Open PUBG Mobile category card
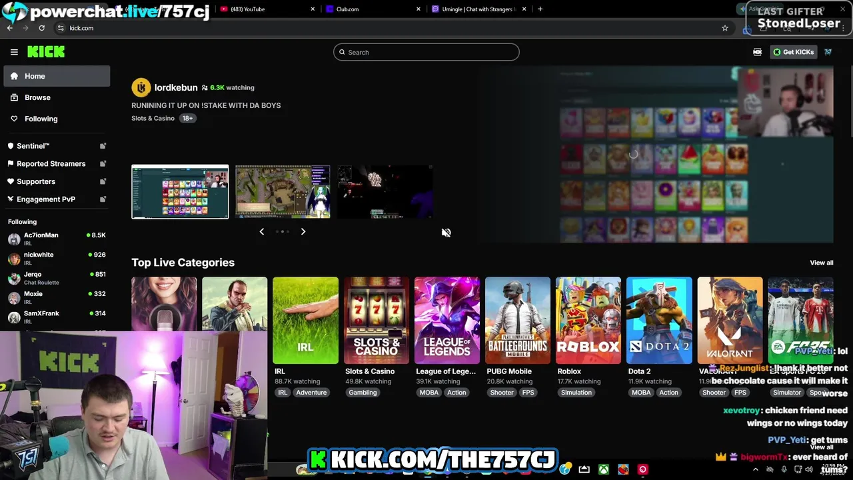 coord(518,320)
